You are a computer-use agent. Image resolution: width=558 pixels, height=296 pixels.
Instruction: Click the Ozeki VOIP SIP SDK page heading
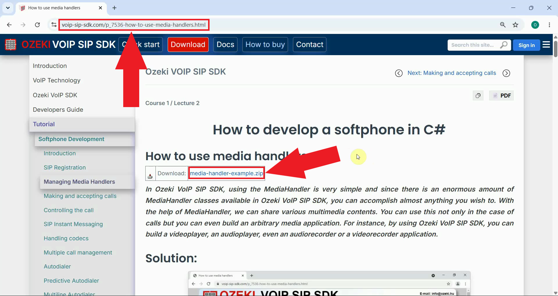pyautogui.click(x=185, y=72)
